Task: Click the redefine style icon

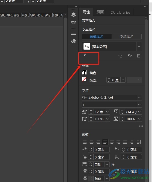Action: click(120, 56)
